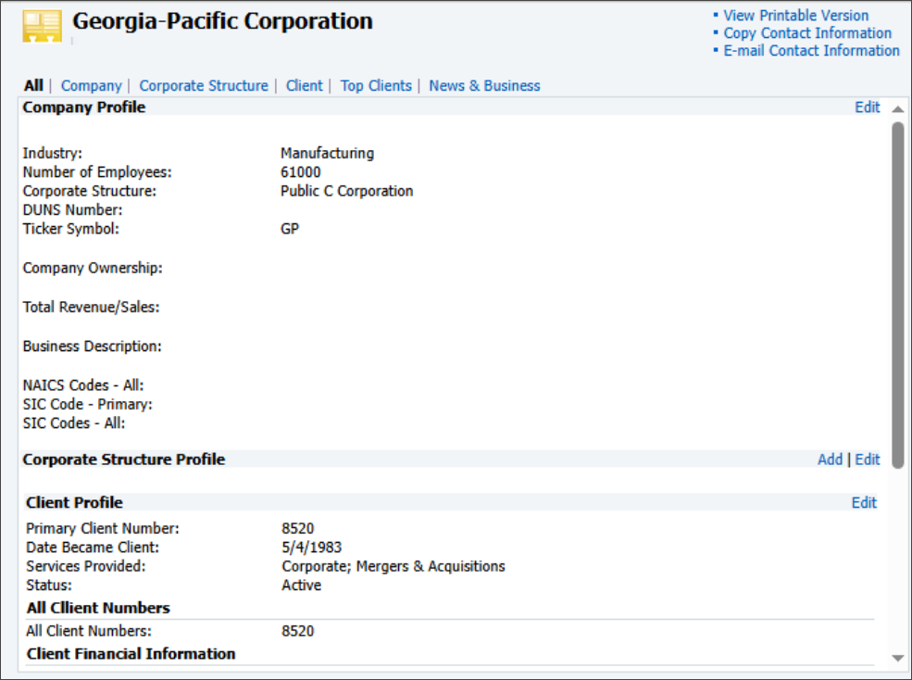Click the employee count 61000
The image size is (912, 680).
click(300, 172)
